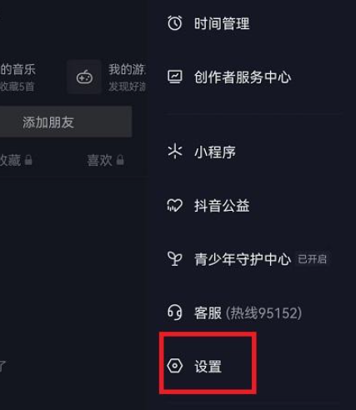
Task: Click the clock icon beside 时间管理
Action: (175, 23)
